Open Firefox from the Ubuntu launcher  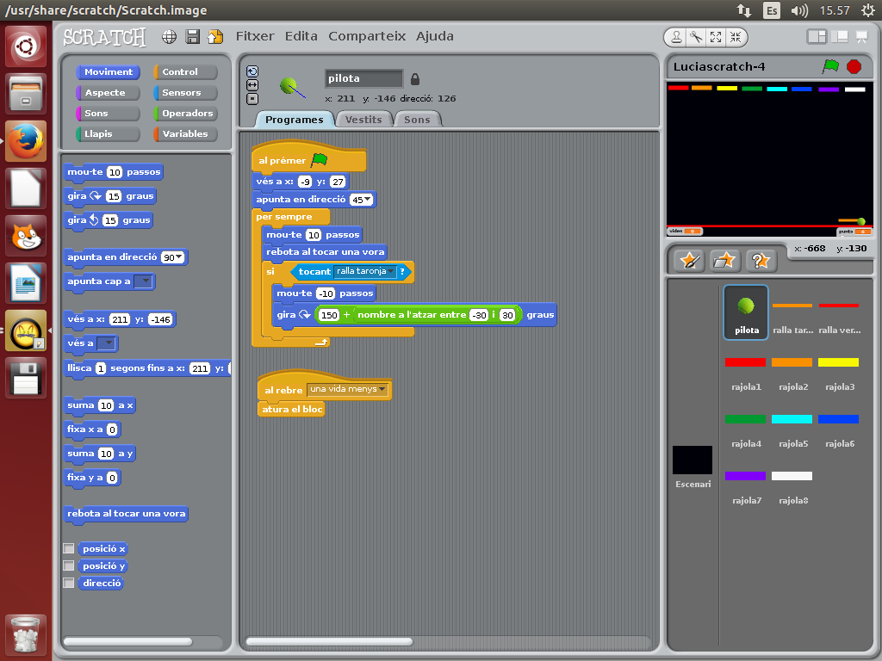[x=26, y=141]
